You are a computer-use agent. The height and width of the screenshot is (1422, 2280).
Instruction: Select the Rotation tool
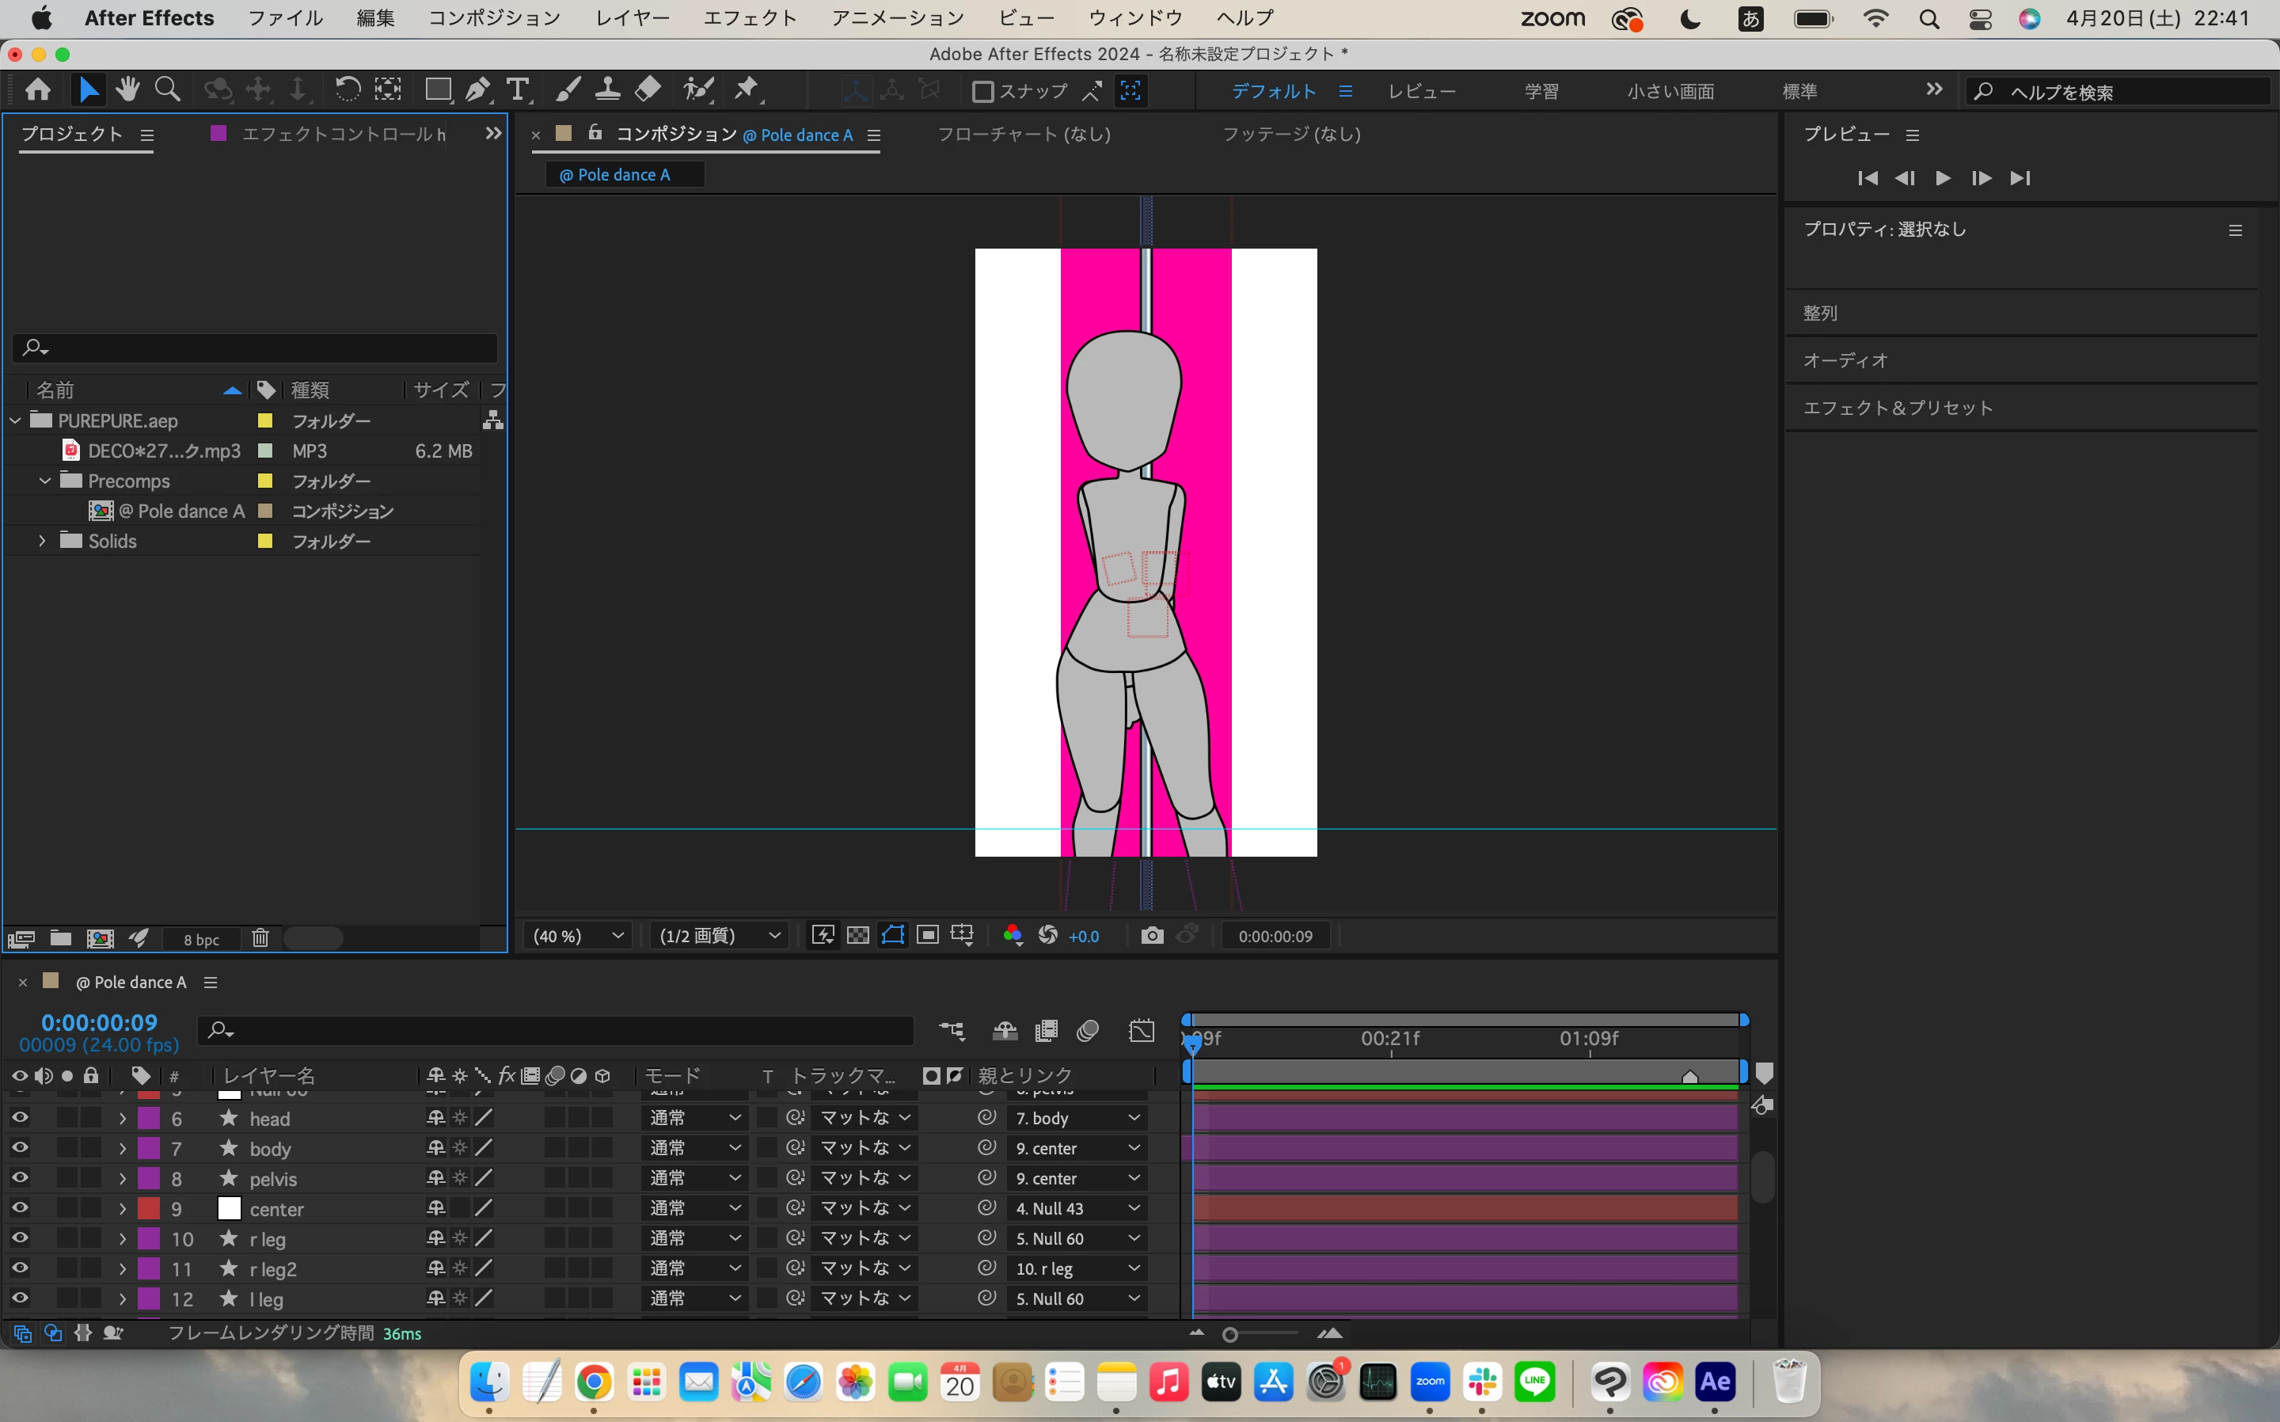tap(347, 90)
